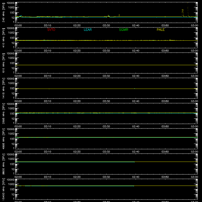Click the 02:20 tick under the 610 MHz plot
This screenshot has height=202, width=202.
[x=77, y=76]
